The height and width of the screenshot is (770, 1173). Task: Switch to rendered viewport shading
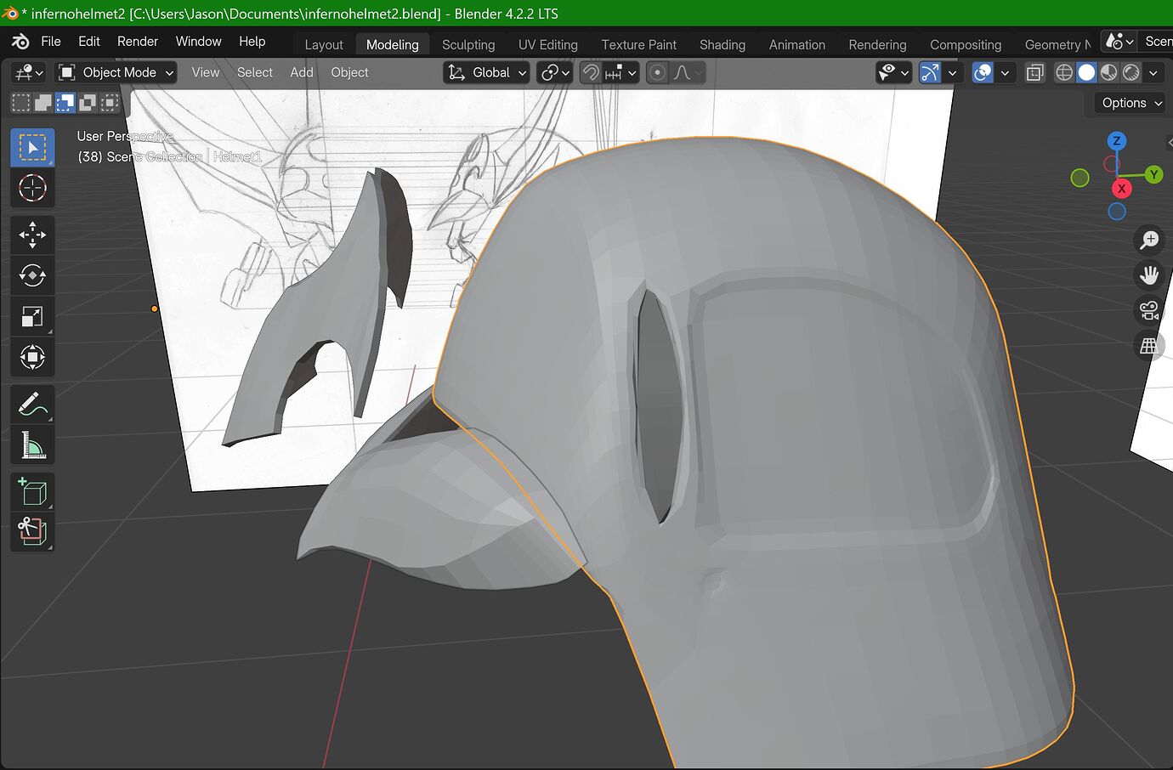1130,73
